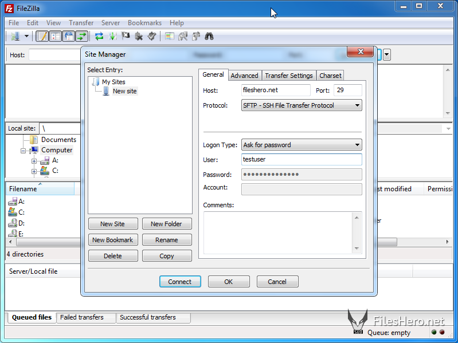Image resolution: width=458 pixels, height=343 pixels.
Task: Click the OK button
Action: point(228,282)
